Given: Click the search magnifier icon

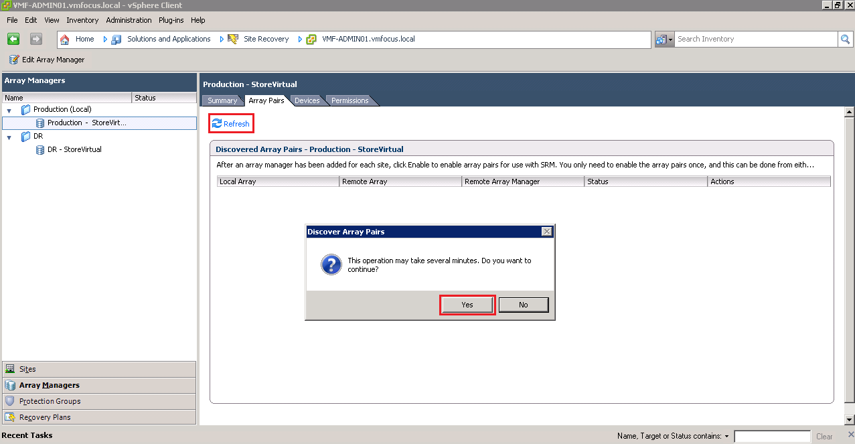Looking at the screenshot, I should [845, 40].
